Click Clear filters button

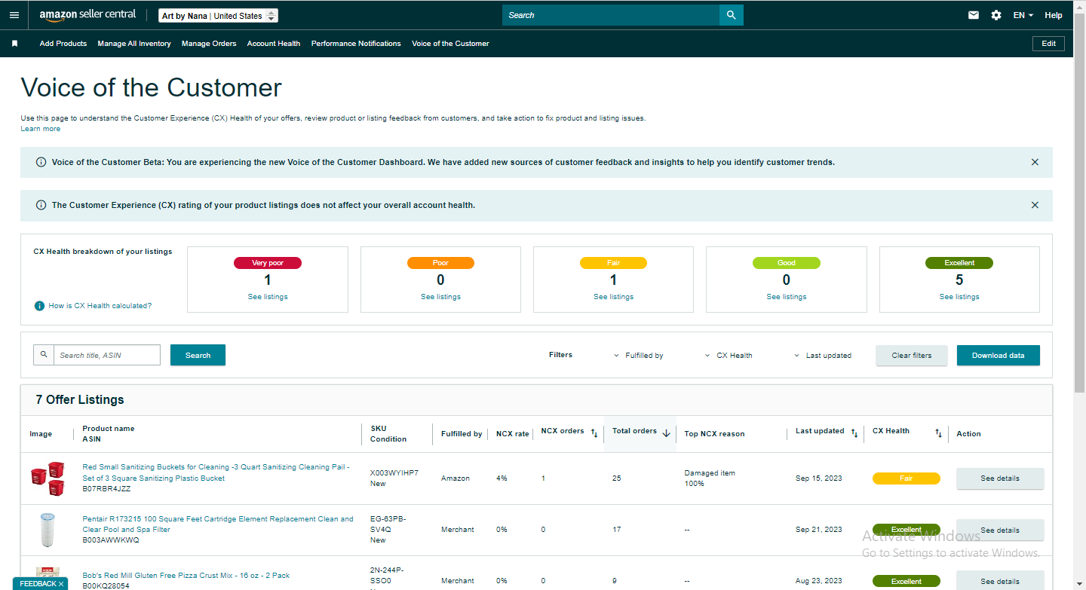point(912,356)
